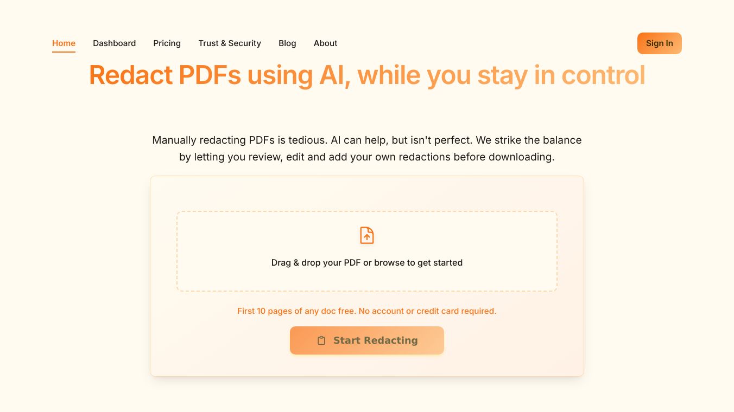Click the orange underline beneath Home
The width and height of the screenshot is (734, 412).
(64, 52)
